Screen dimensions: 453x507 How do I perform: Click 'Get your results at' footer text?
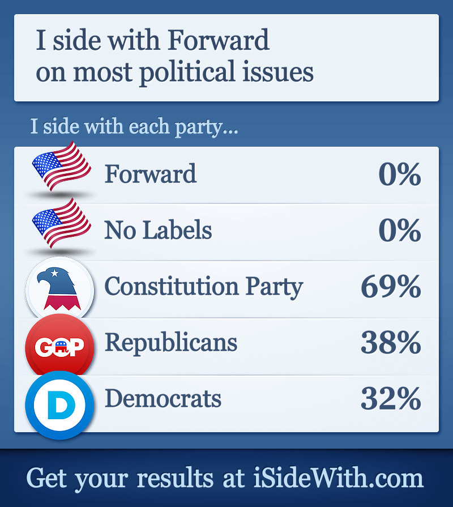point(135,479)
